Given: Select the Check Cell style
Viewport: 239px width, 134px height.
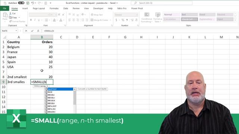Looking at the screenshot, I should pyautogui.click(x=189, y=19).
